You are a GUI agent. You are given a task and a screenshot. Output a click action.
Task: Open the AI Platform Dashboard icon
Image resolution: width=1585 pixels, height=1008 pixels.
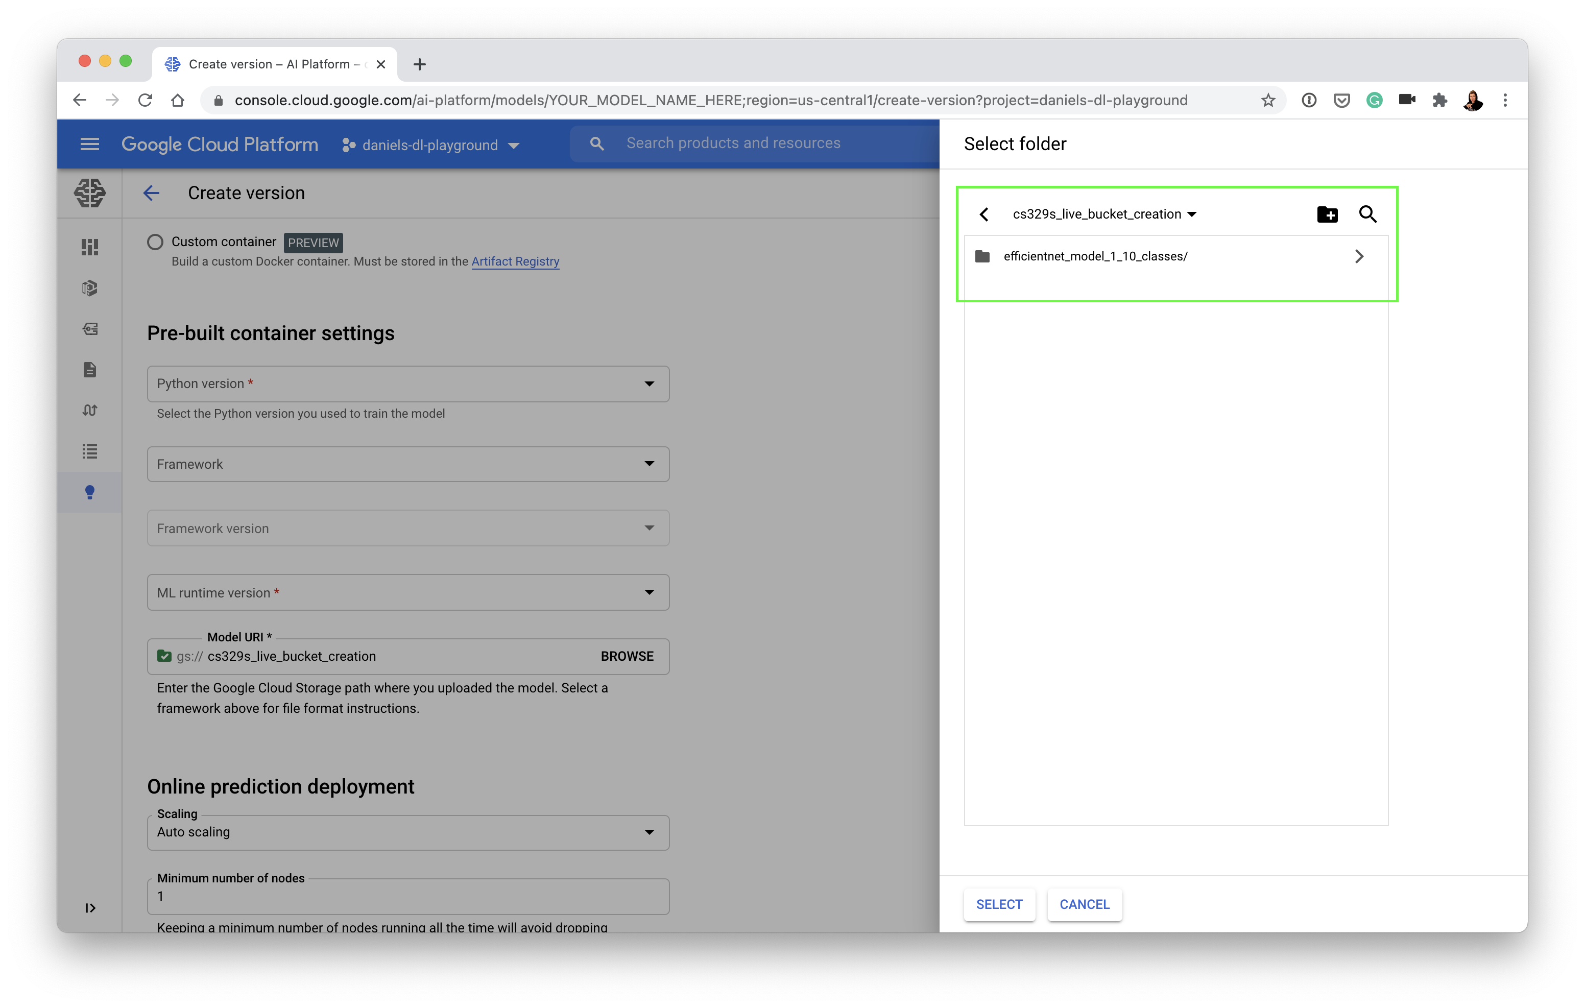(x=90, y=247)
